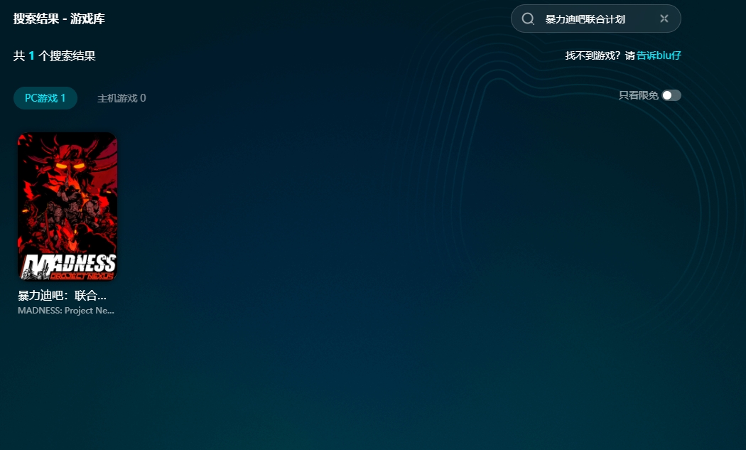Open the MADNESS Project Nexus game cover

point(67,206)
